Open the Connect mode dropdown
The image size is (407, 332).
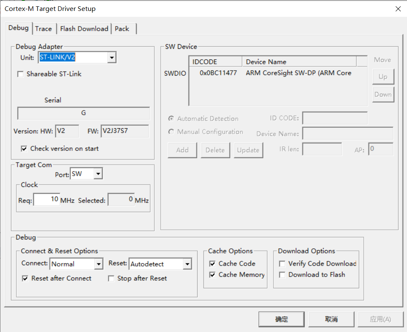click(99, 264)
